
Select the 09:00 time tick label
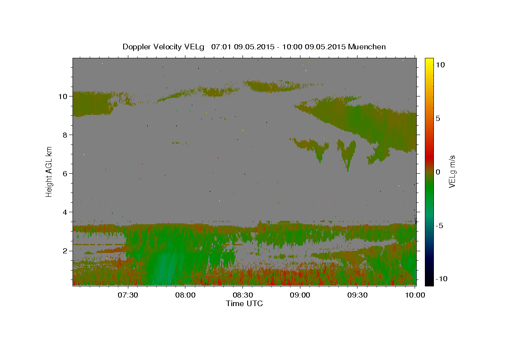[300, 295]
